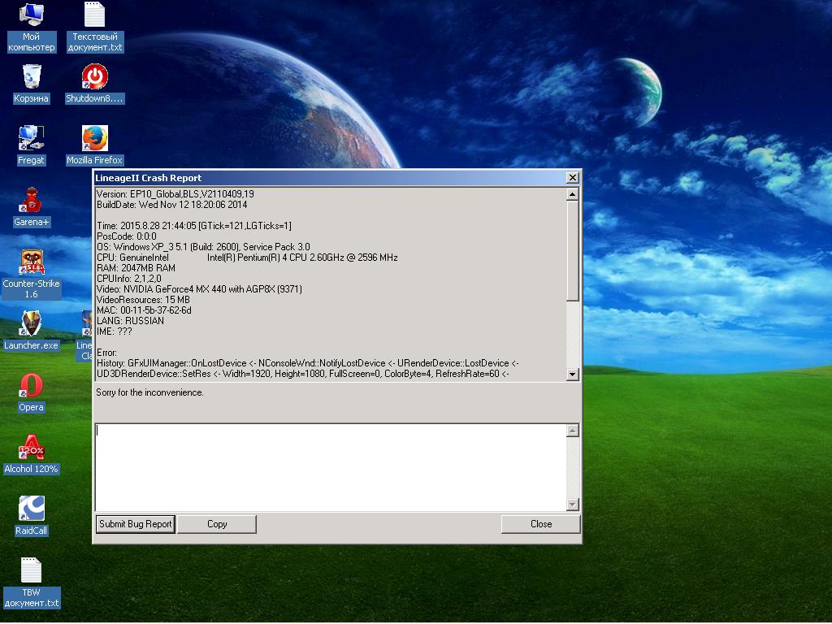Launch Mozilla Firefox from the desktop
Screen dimensions: 832x624
94,145
